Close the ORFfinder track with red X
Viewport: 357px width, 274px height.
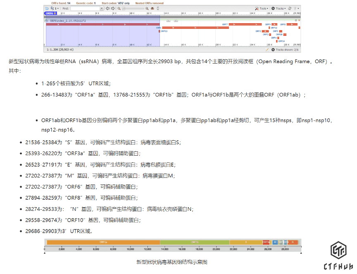(299, 20)
